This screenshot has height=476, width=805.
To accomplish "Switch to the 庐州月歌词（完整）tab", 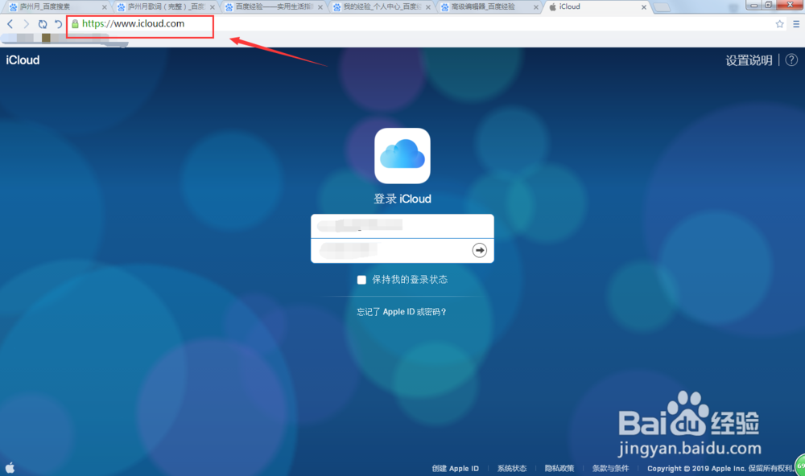I will [164, 7].
